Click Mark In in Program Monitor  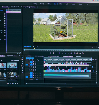(53, 53)
